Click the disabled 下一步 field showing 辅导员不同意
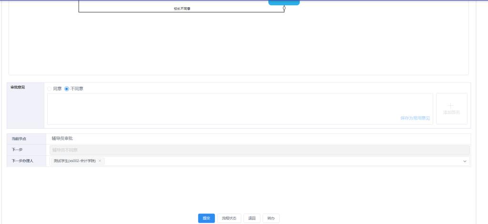 259,150
